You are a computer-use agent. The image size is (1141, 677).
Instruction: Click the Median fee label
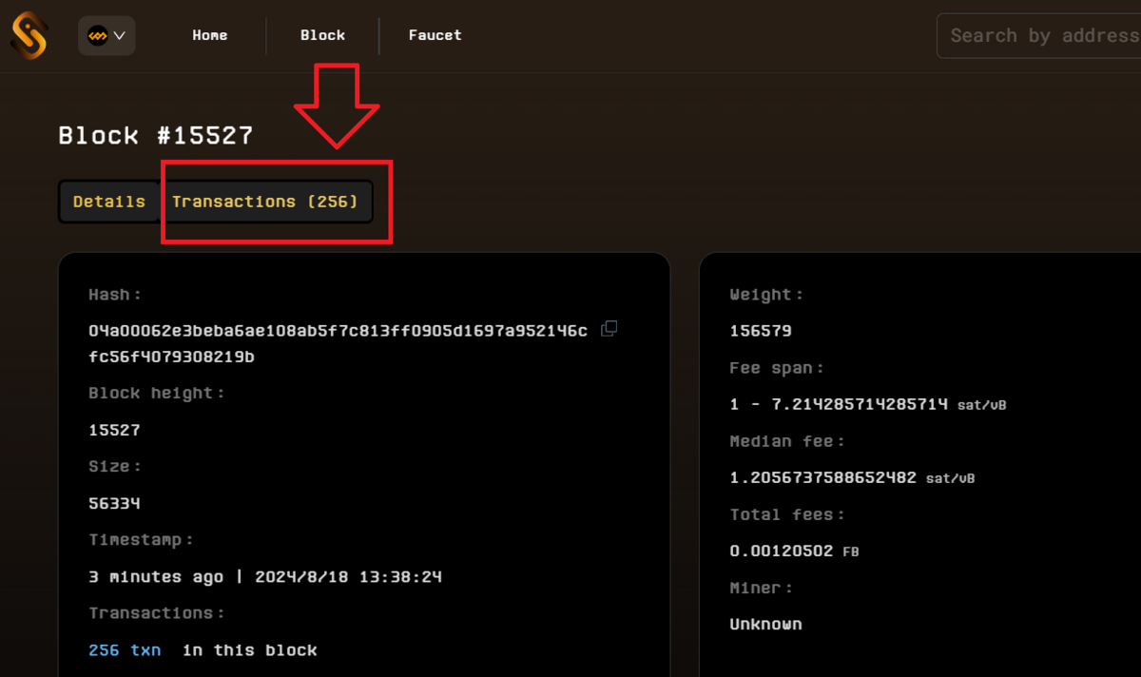pyautogui.click(x=787, y=441)
